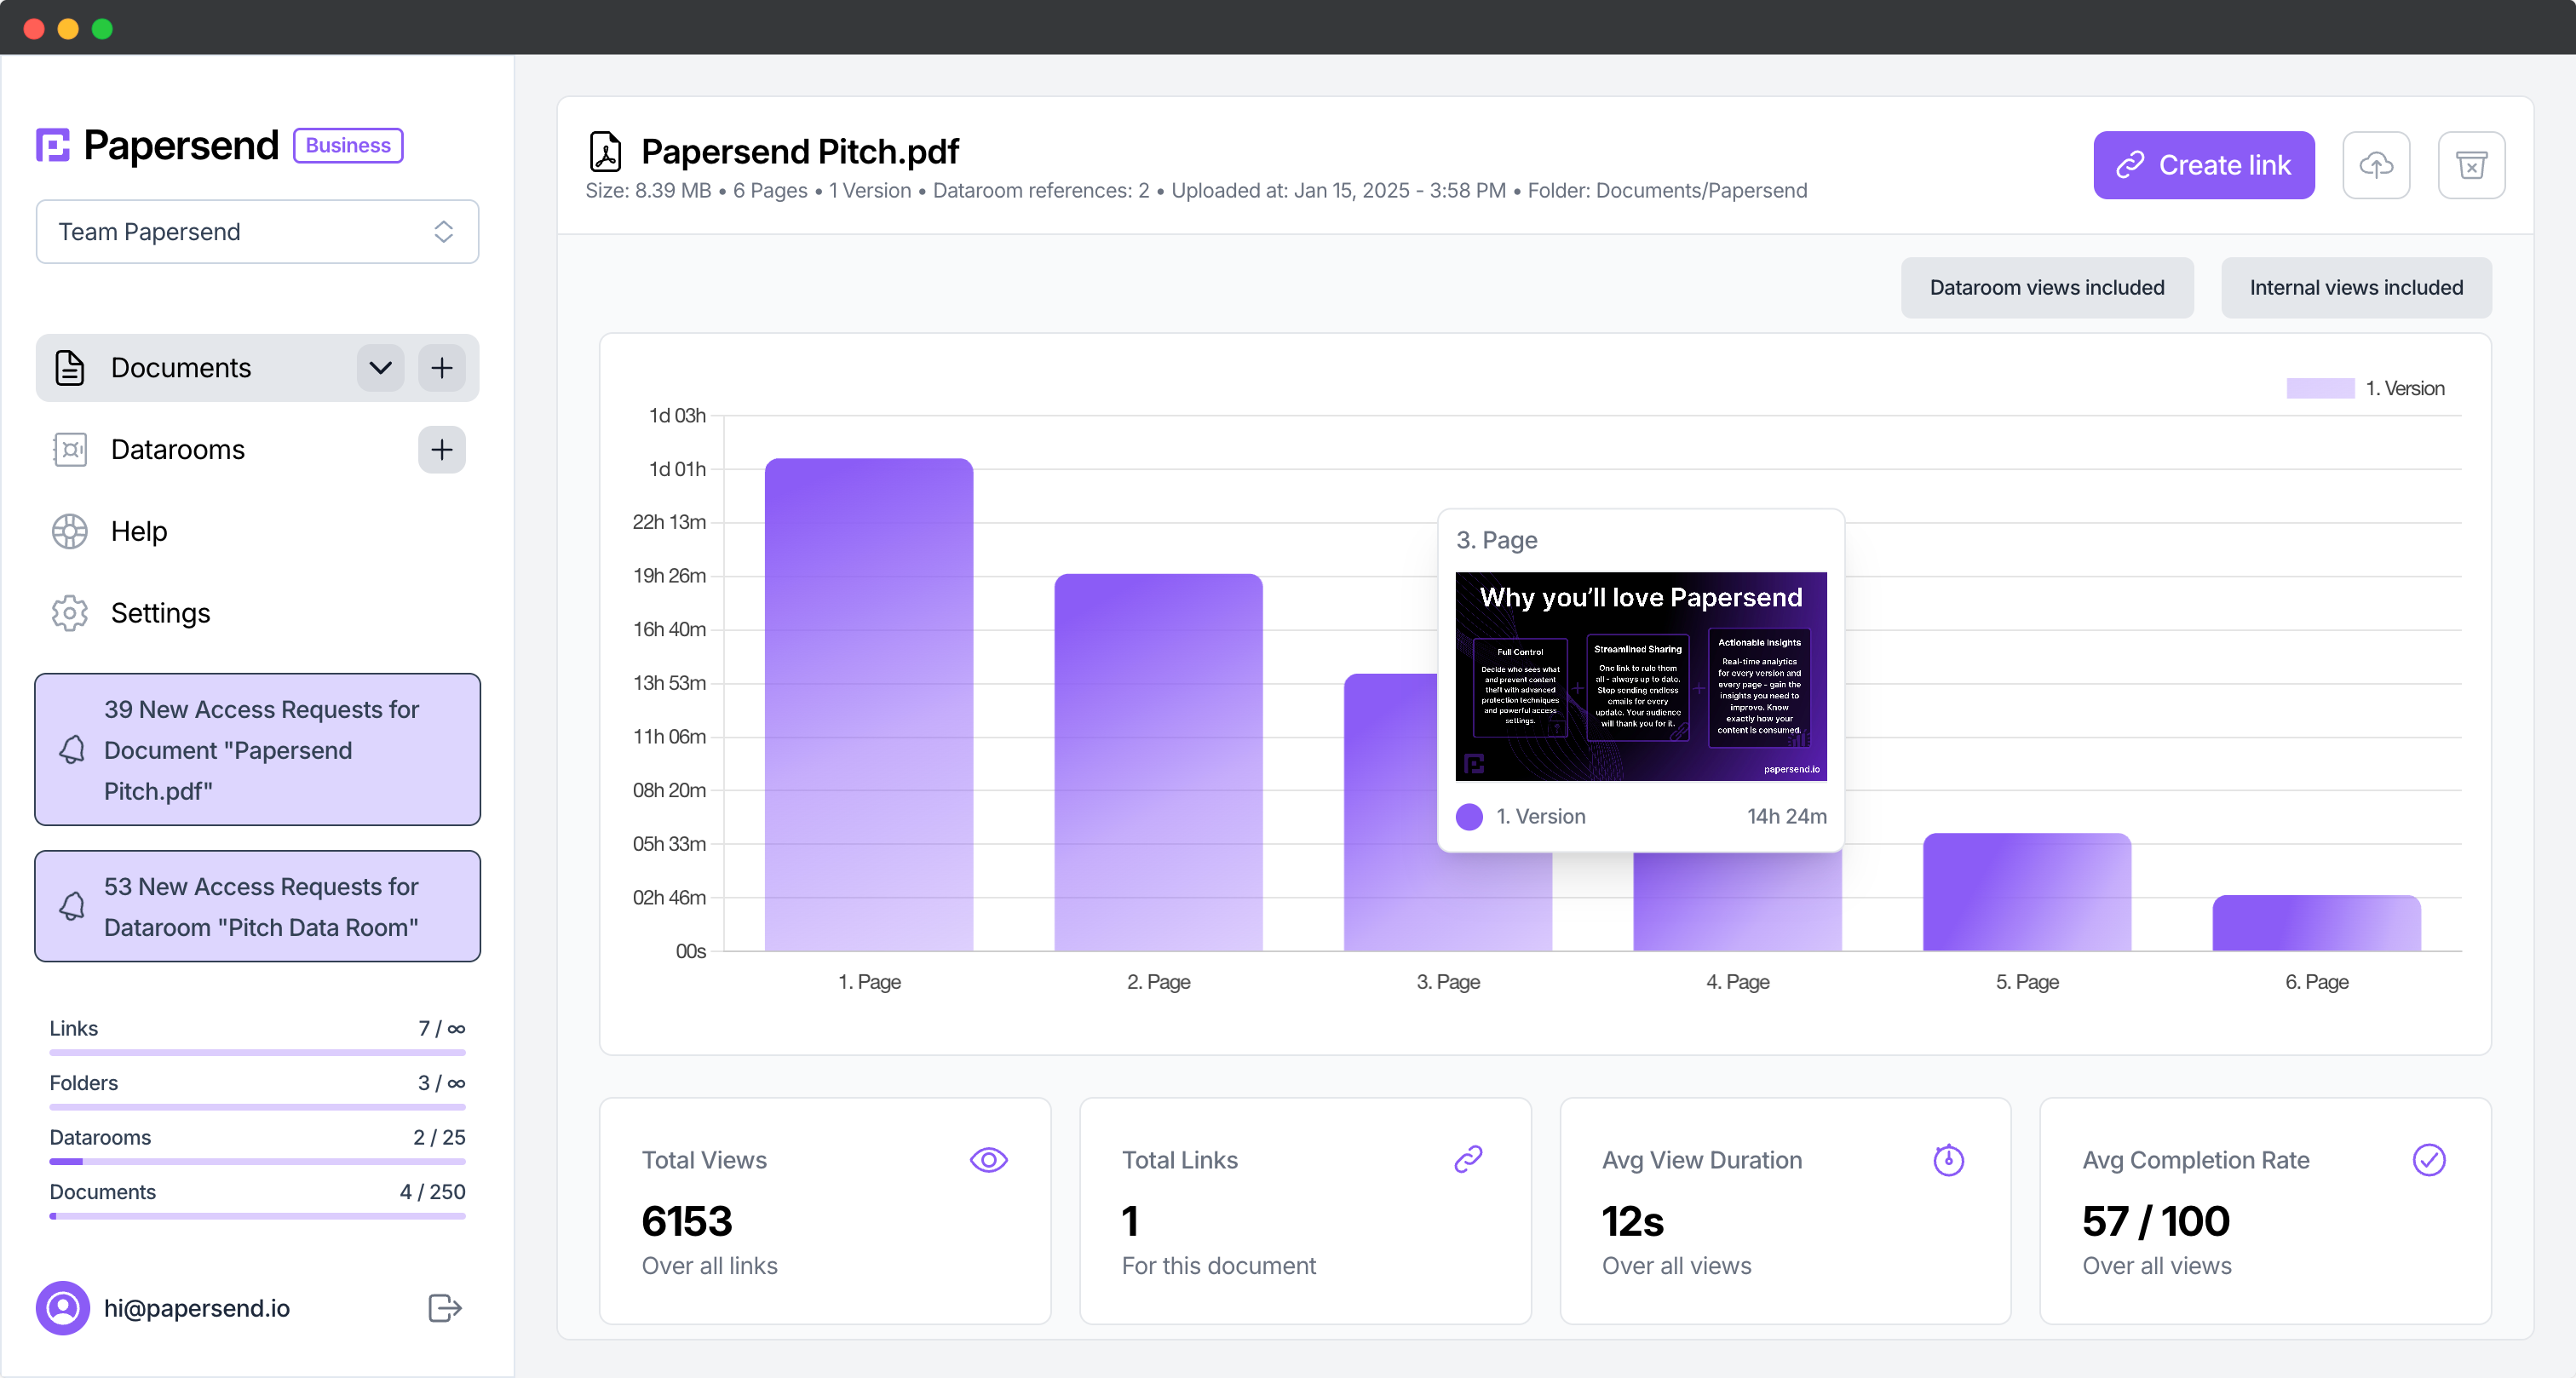Open the 39 new access requests notification
Screen dimensions: 2576x1378
click(257, 750)
